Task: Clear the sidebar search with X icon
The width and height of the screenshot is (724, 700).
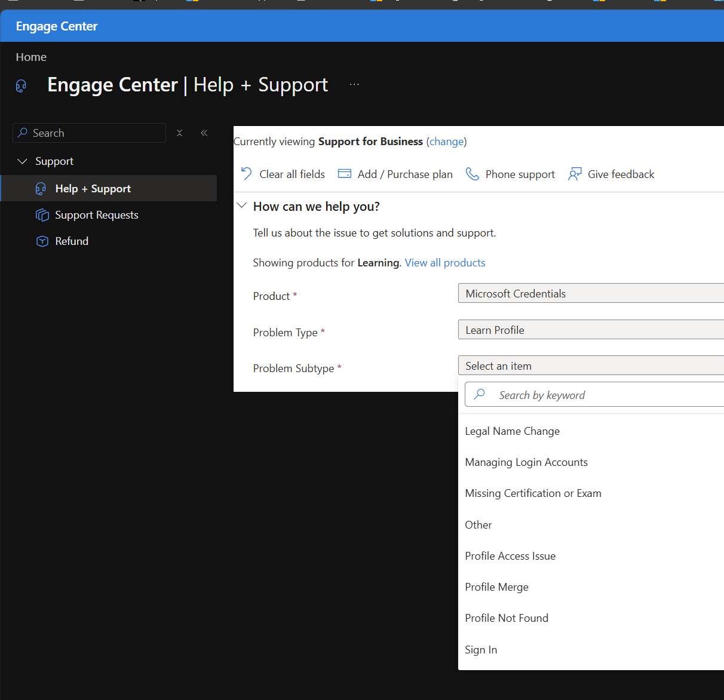Action: click(179, 133)
